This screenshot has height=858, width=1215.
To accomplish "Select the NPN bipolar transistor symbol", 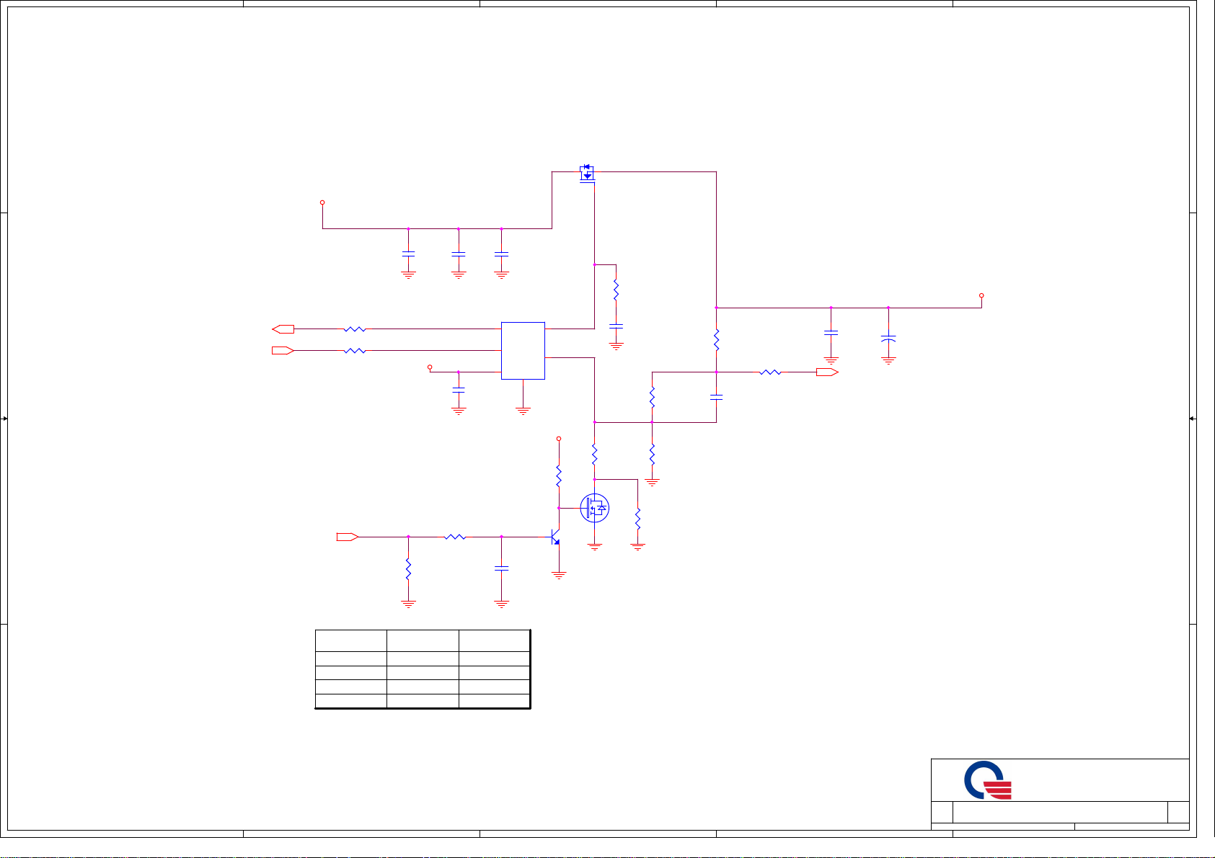I will click(x=555, y=537).
